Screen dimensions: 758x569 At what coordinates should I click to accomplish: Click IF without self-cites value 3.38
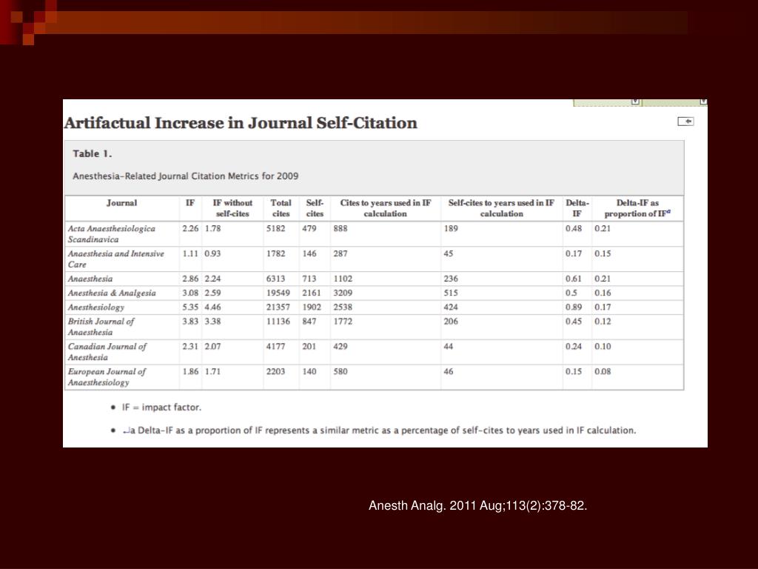(x=212, y=322)
